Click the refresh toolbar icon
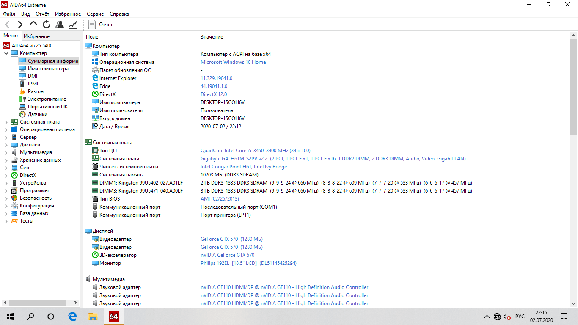 tap(47, 25)
